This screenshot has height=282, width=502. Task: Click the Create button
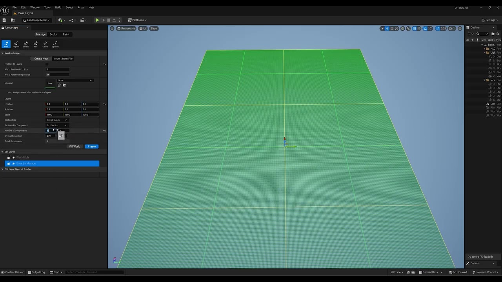(92, 146)
